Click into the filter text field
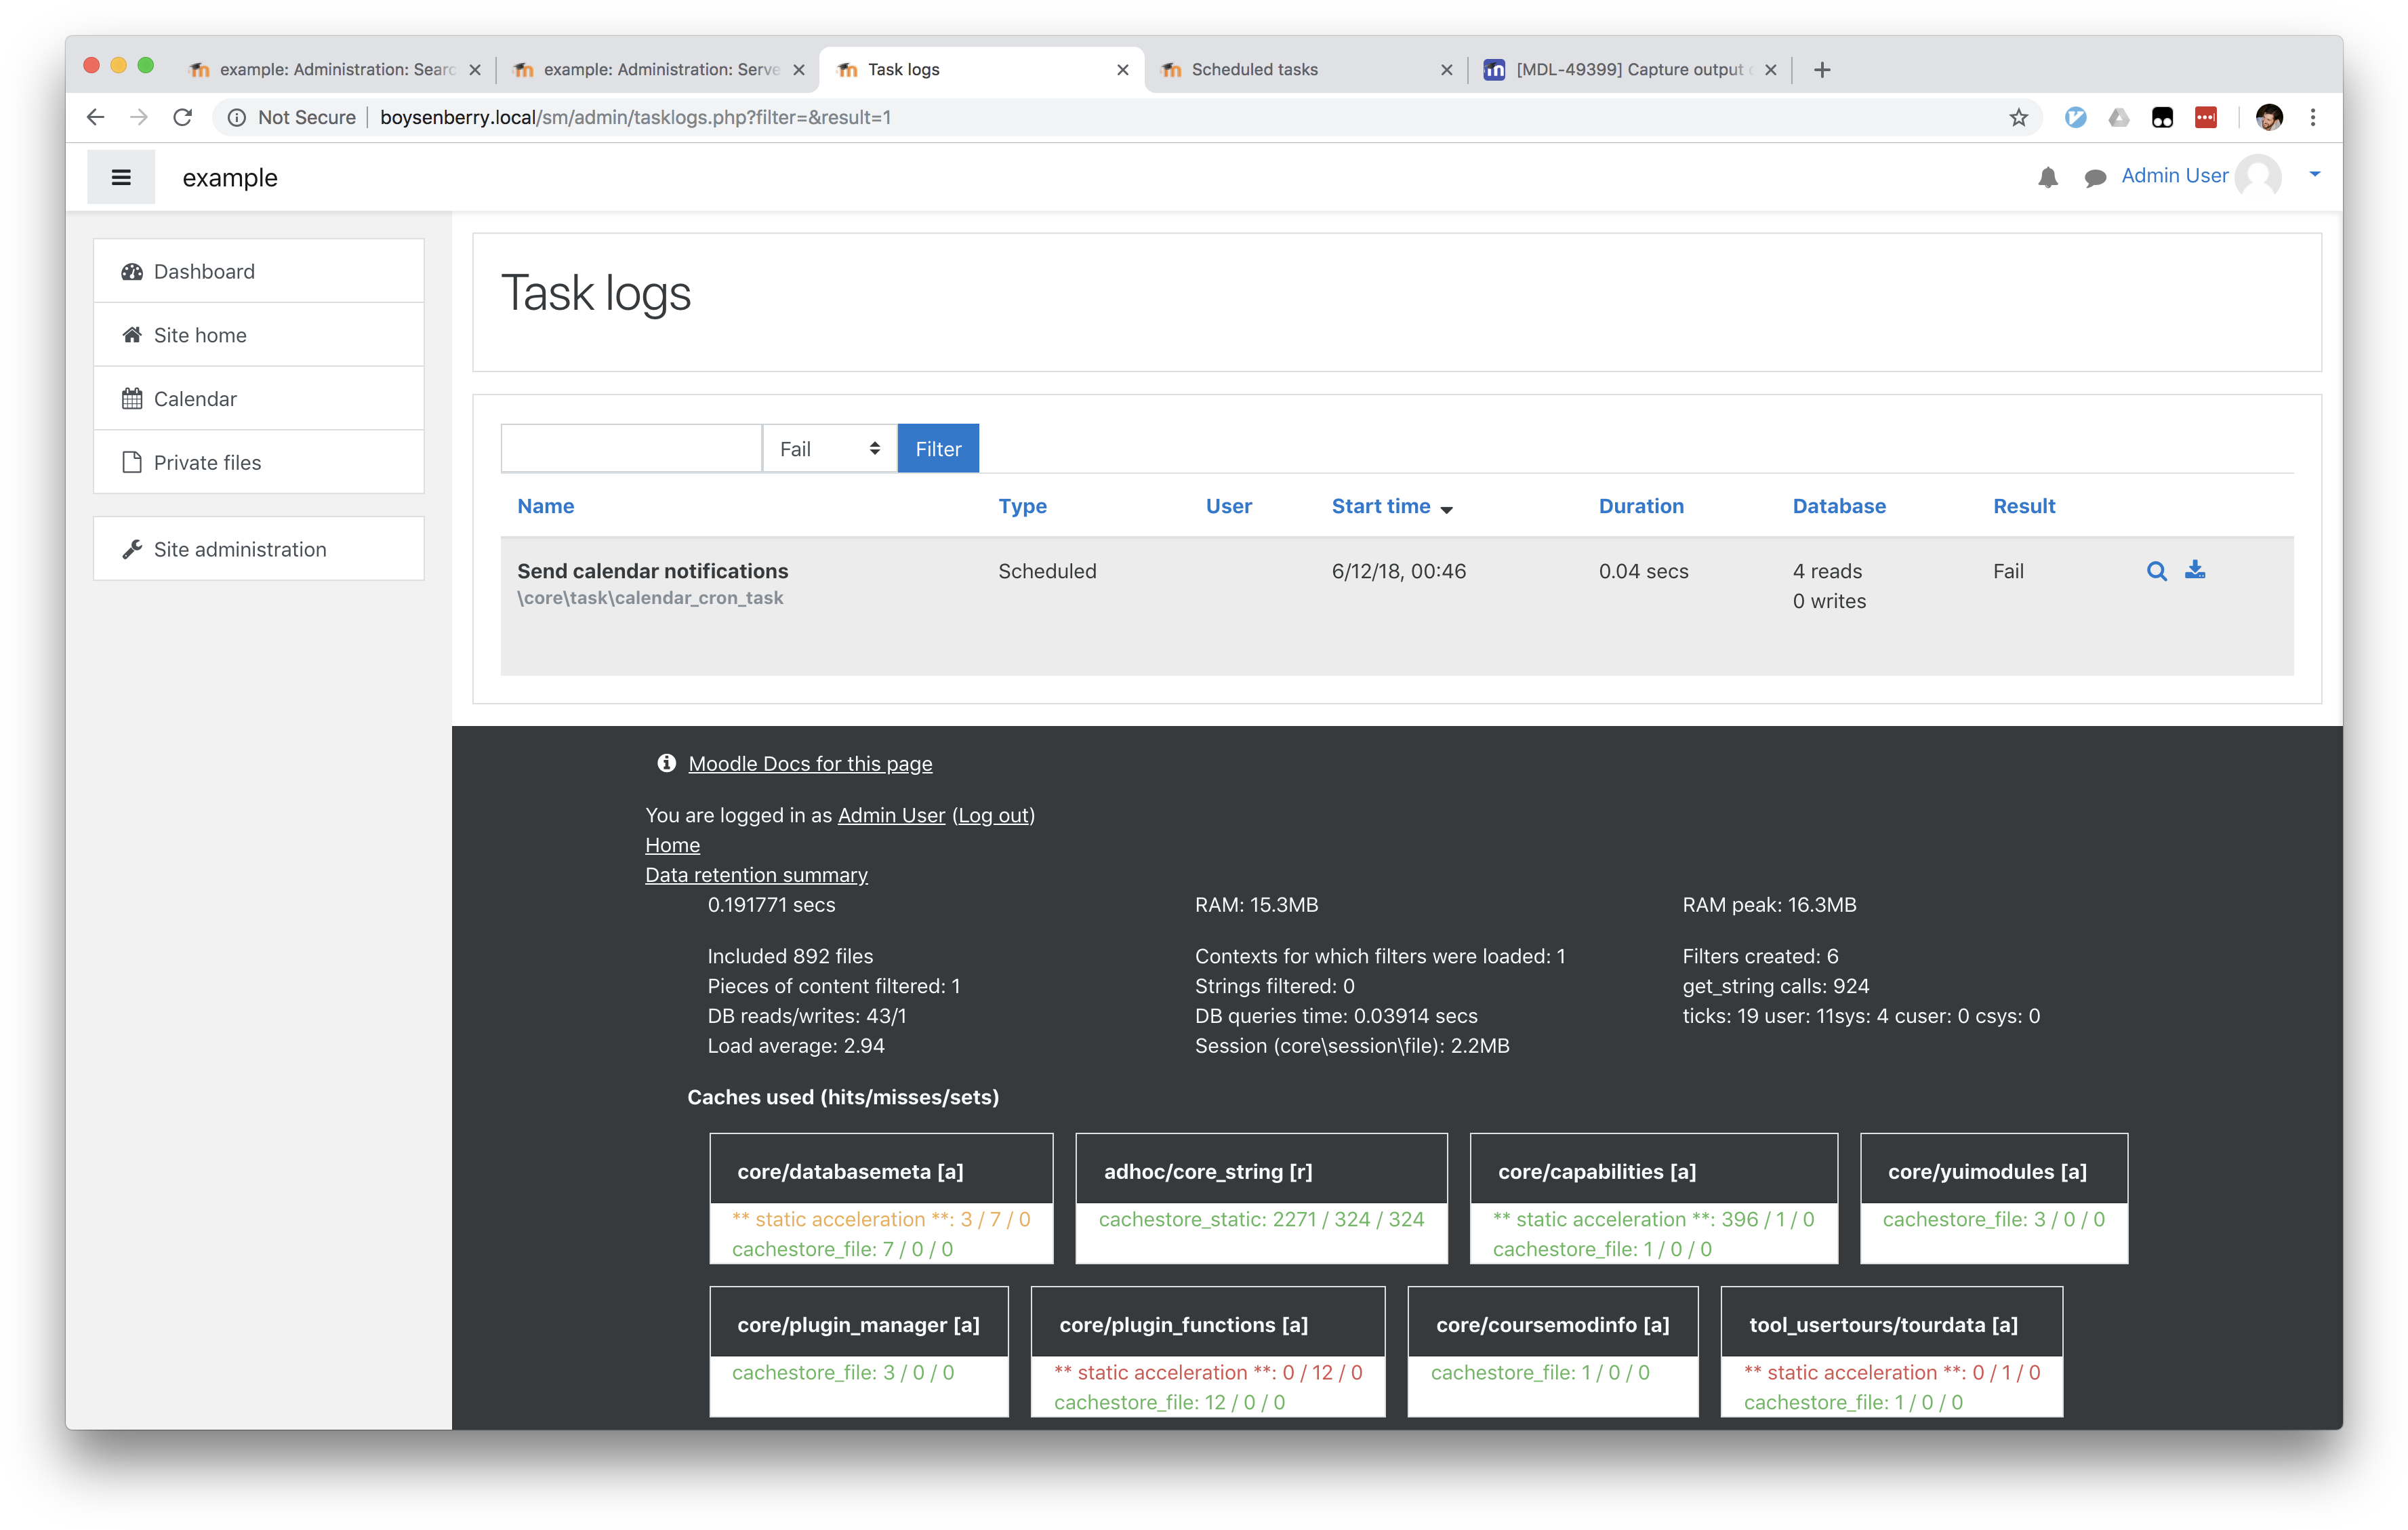This screenshot has height=1530, width=2408. [x=631, y=449]
